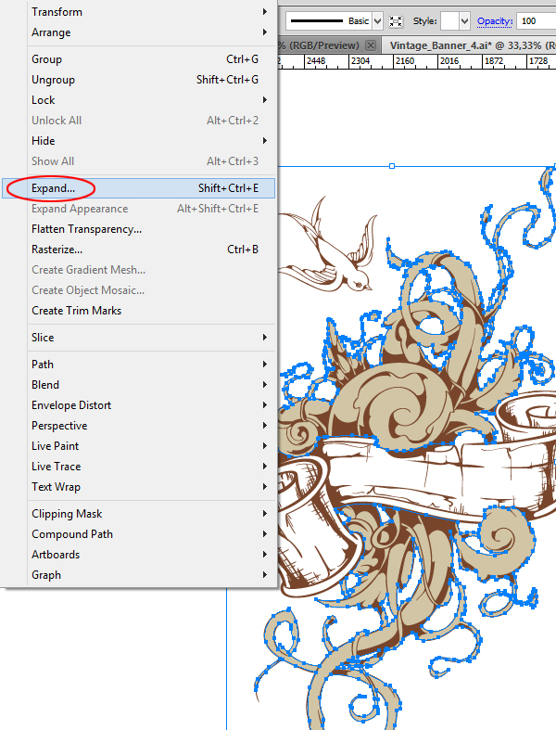Screen dimensions: 556x730
Task: Choose Ungroup menu entry
Action: click(138, 80)
